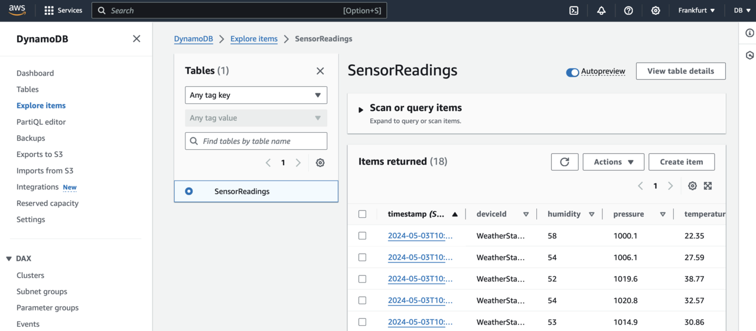Check the select-all items checkbox
Viewport: 756px width, 331px height.
coord(363,214)
